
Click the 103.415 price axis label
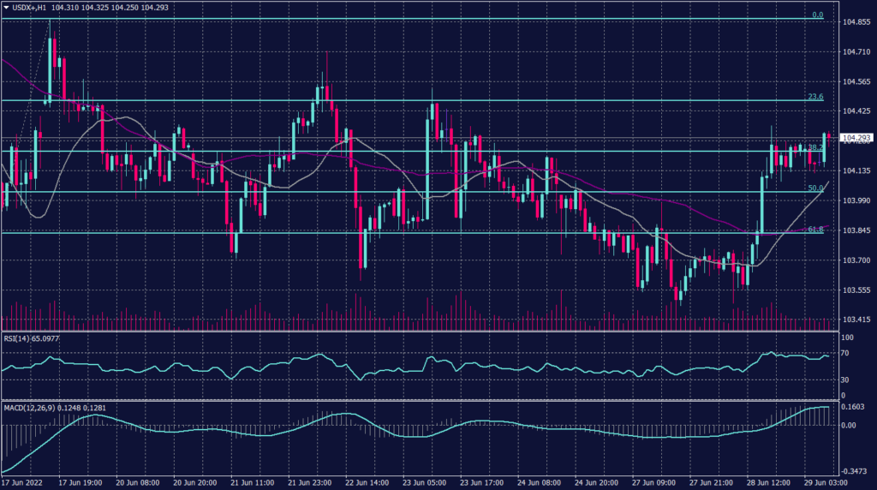pyautogui.click(x=855, y=320)
